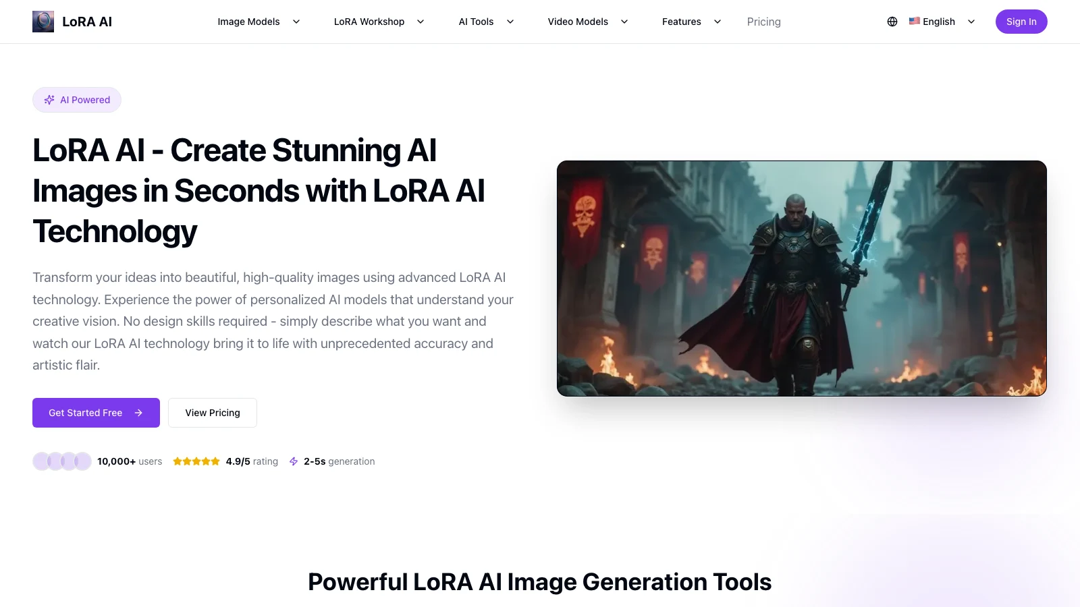The image size is (1080, 607).
Task: Click the US flag icon
Action: [x=915, y=21]
